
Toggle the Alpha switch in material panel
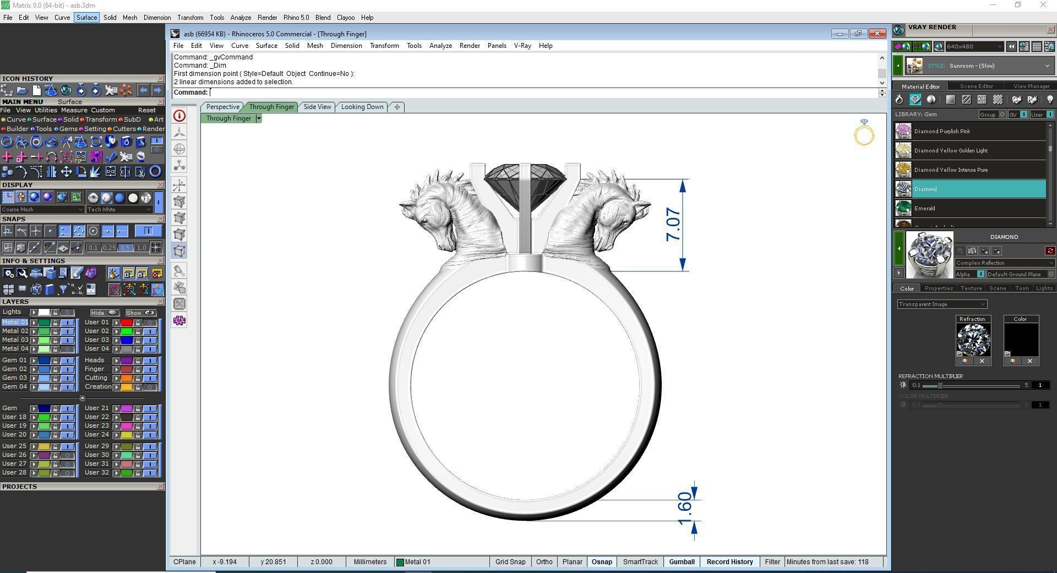click(x=980, y=274)
